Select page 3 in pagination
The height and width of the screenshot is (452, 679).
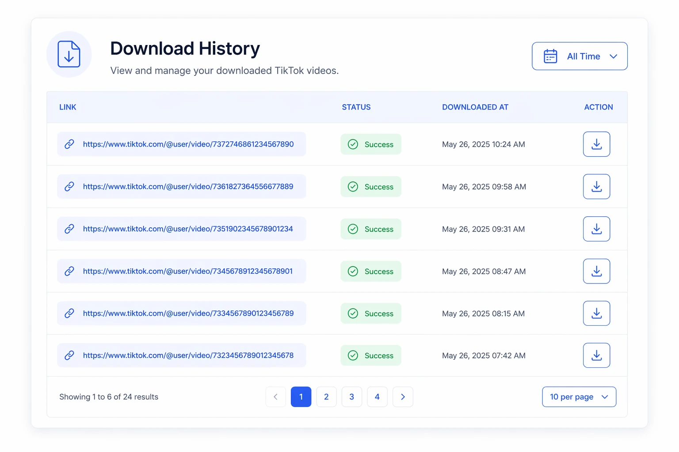[x=352, y=397]
